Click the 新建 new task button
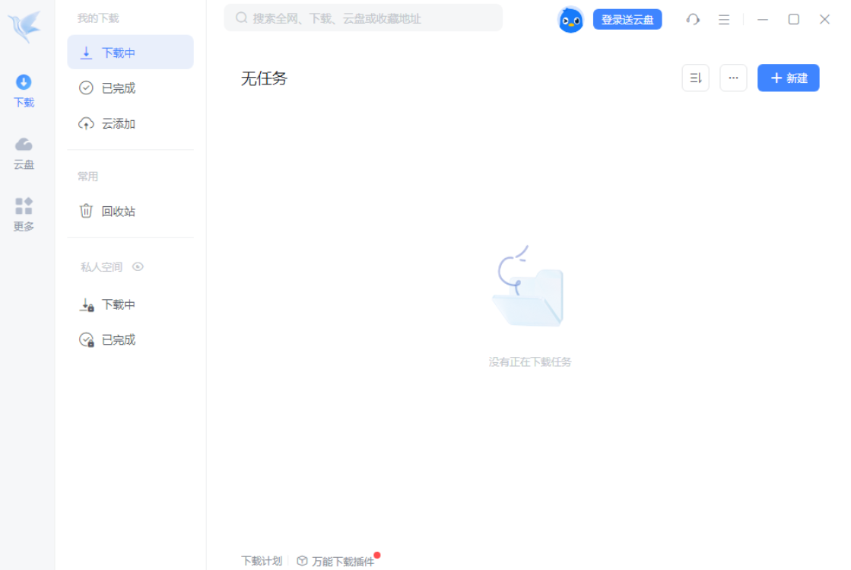This screenshot has width=851, height=570. coord(788,78)
